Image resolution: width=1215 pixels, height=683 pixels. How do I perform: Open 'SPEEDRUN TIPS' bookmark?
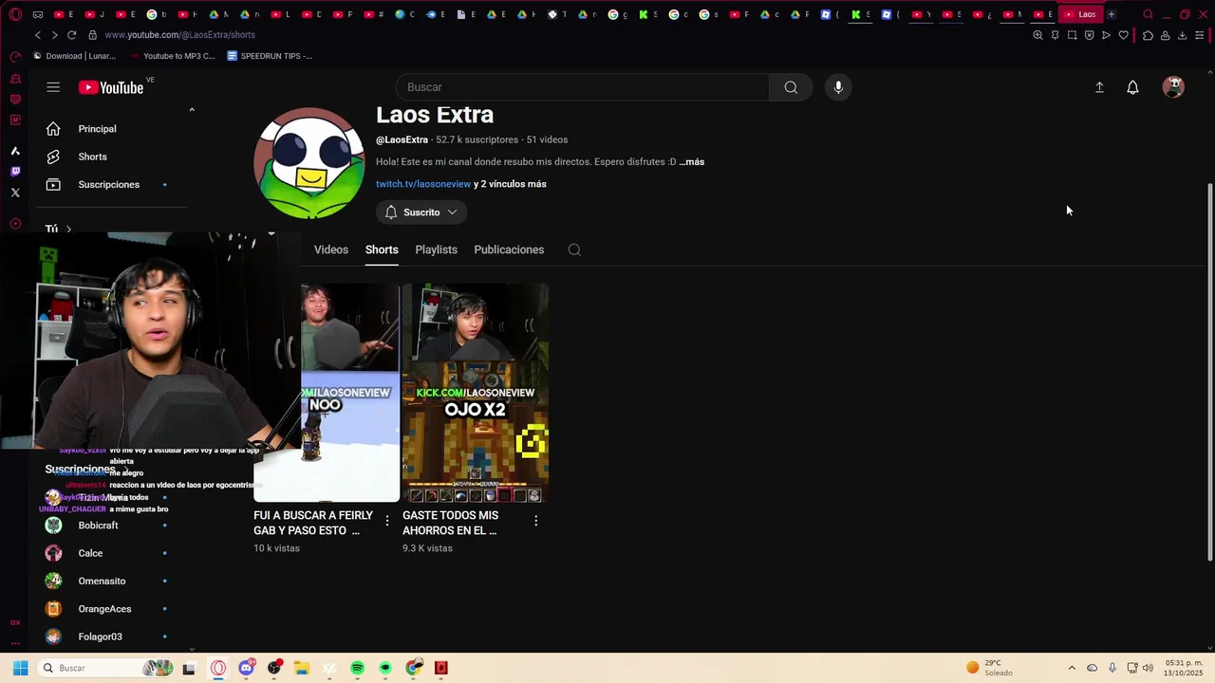(x=270, y=56)
